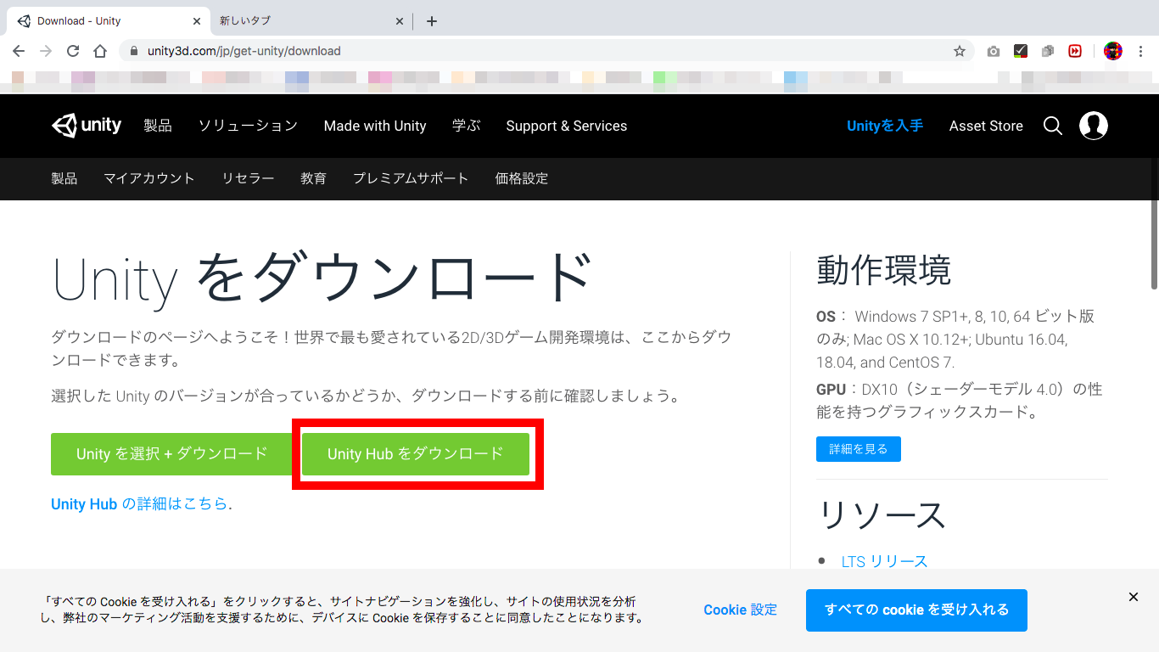Screen dimensions: 1159x652
Task: Open the Chrome three-dot menu
Action: pos(1142,51)
